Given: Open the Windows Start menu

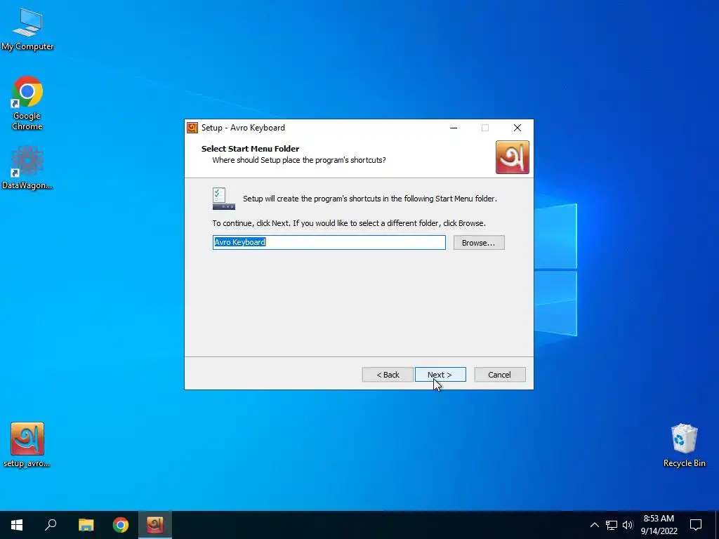Looking at the screenshot, I should tap(17, 525).
